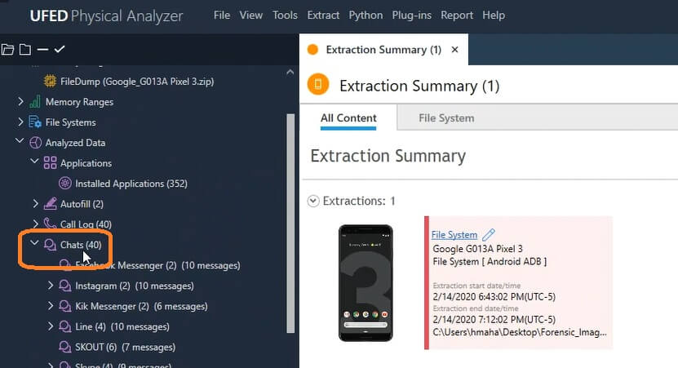Select Facebook Messenger (2) (10 messages)
This screenshot has width=678, height=368.
[x=157, y=265]
